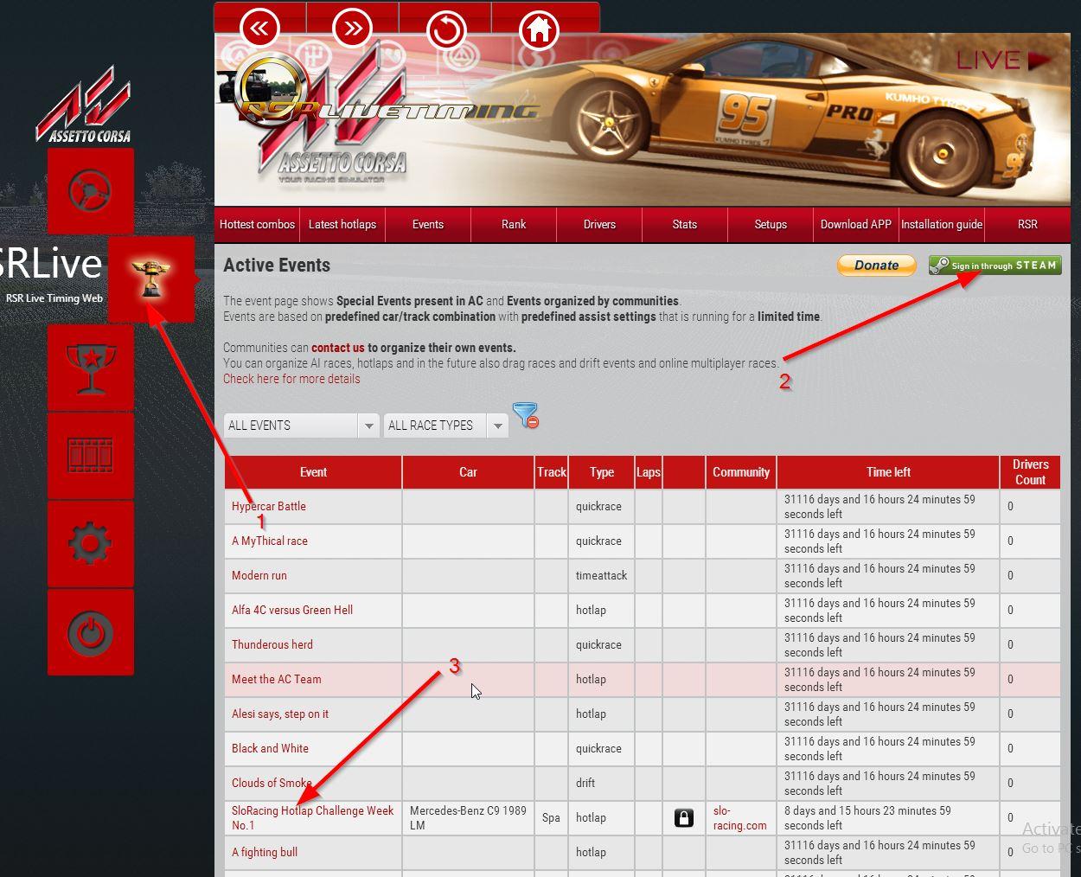Open the RSR tab
Image resolution: width=1081 pixels, height=877 pixels.
(x=1027, y=225)
